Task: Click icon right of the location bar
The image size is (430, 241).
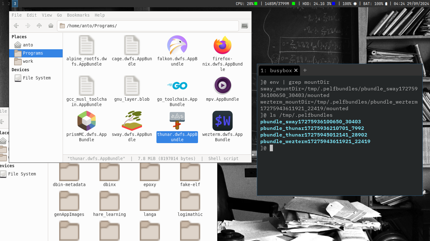Action: (x=245, y=26)
